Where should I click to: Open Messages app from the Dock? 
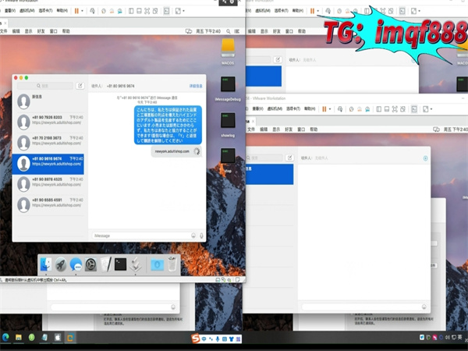(x=76, y=265)
